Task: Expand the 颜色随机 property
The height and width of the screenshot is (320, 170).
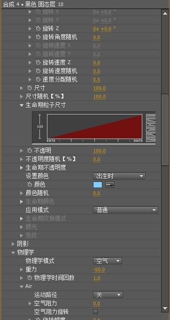Action: [22, 193]
